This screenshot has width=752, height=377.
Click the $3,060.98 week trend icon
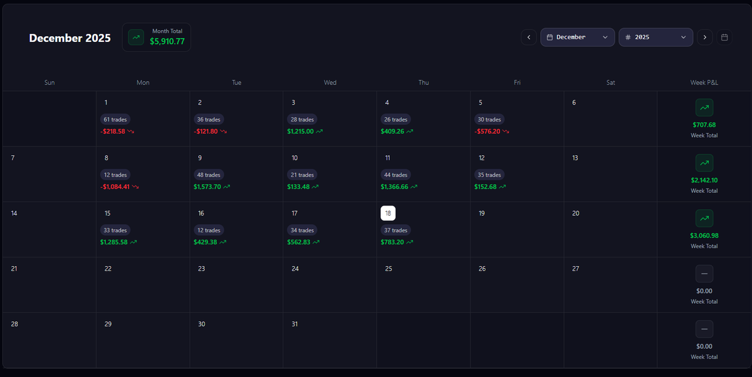point(704,219)
